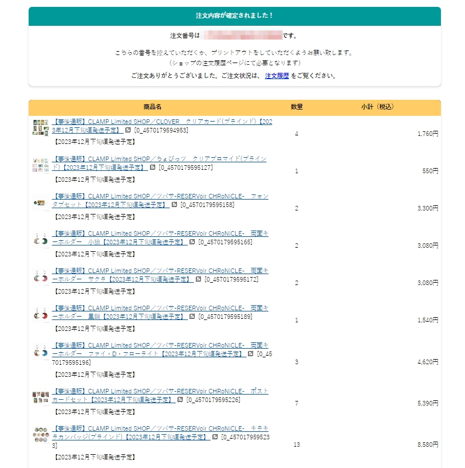Viewport: 465px width, 468px height.
Task: Open the ツバサ ポストカードセット product link
Action: (160, 396)
